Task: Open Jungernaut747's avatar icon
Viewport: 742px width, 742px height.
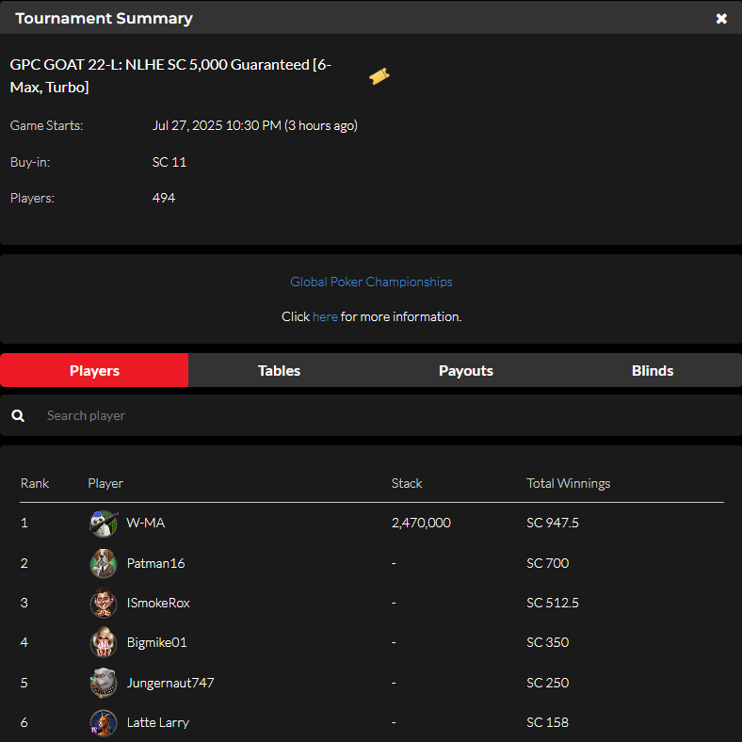Action: pyautogui.click(x=104, y=683)
